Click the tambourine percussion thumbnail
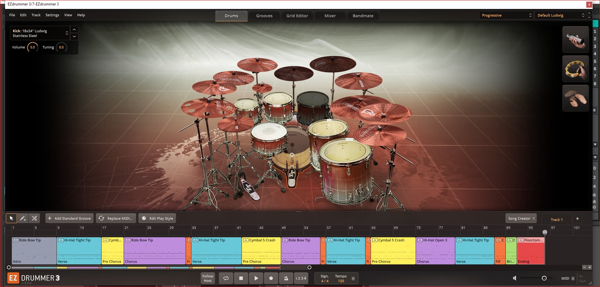This screenshot has width=600, height=287. coord(575,69)
